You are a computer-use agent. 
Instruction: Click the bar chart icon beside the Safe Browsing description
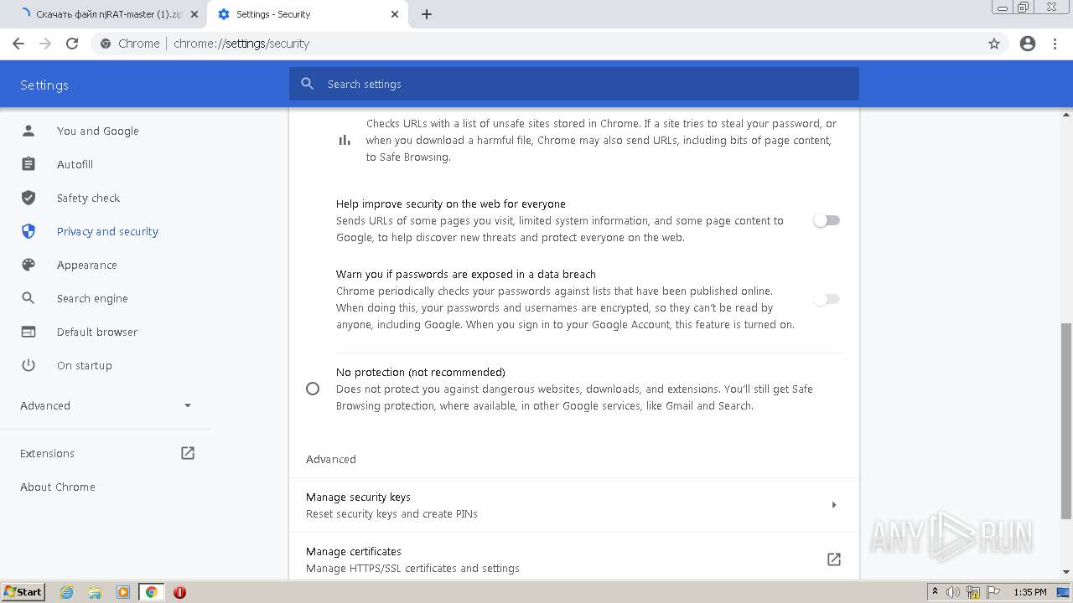coord(345,140)
